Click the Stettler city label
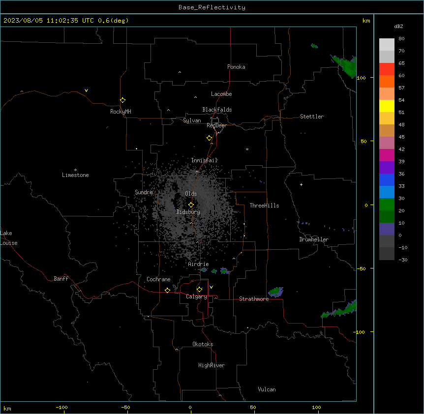Image resolution: width=424 pixels, height=414 pixels. 312,117
